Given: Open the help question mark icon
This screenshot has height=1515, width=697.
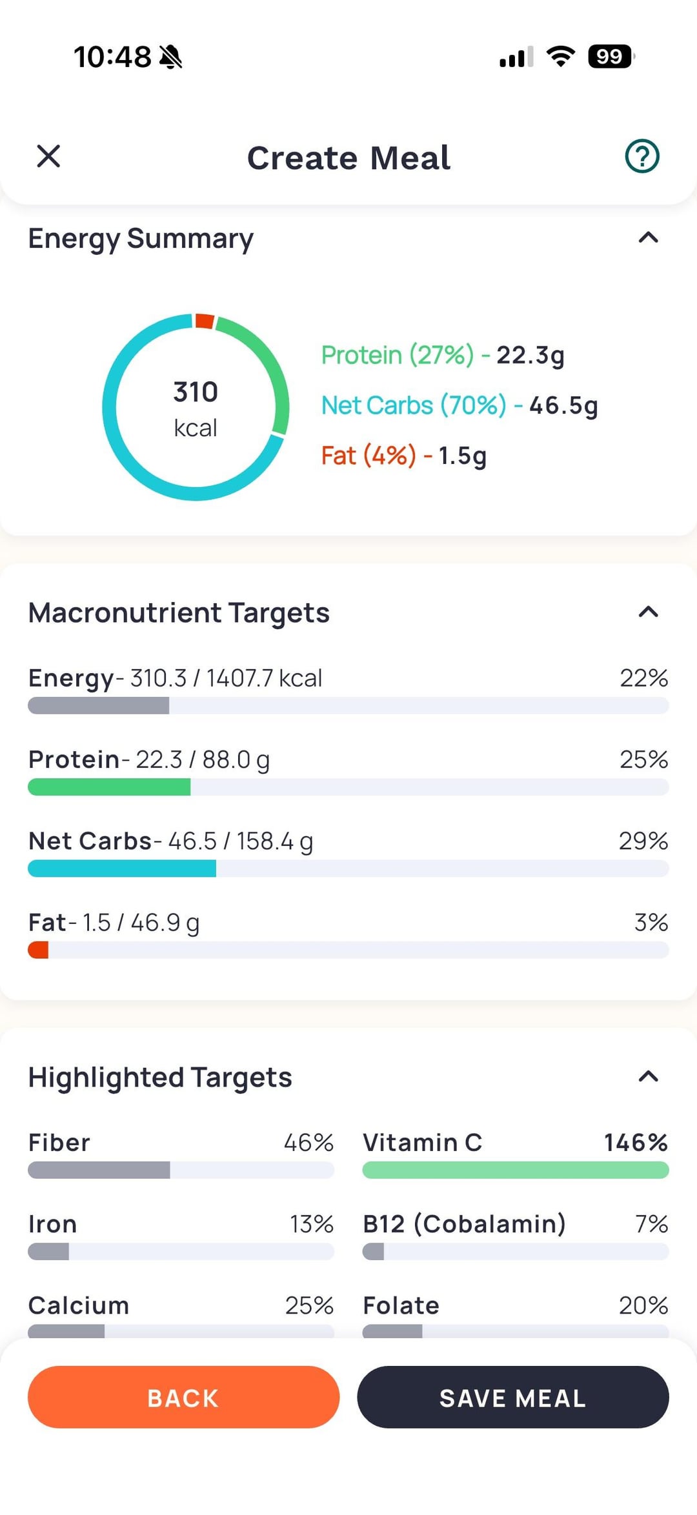Looking at the screenshot, I should point(641,157).
